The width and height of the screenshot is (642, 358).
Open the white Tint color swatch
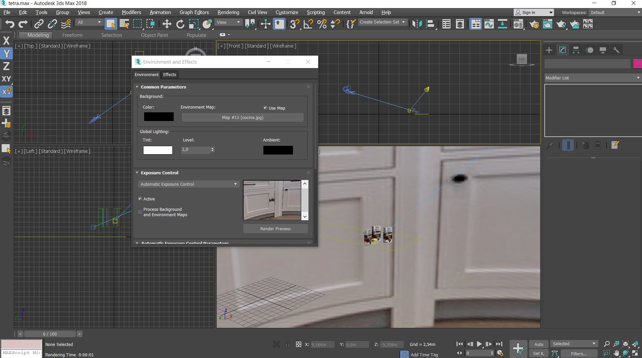tap(158, 150)
